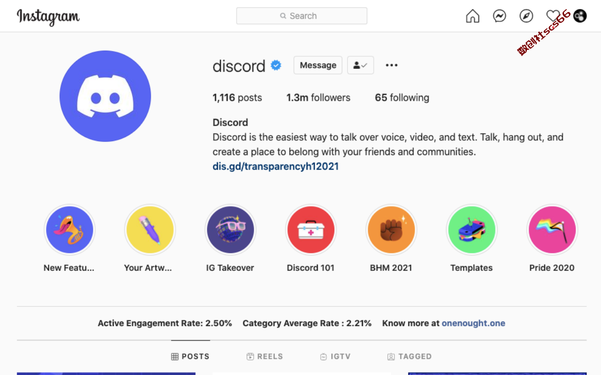Open your profile avatar in top bar

pos(580,16)
